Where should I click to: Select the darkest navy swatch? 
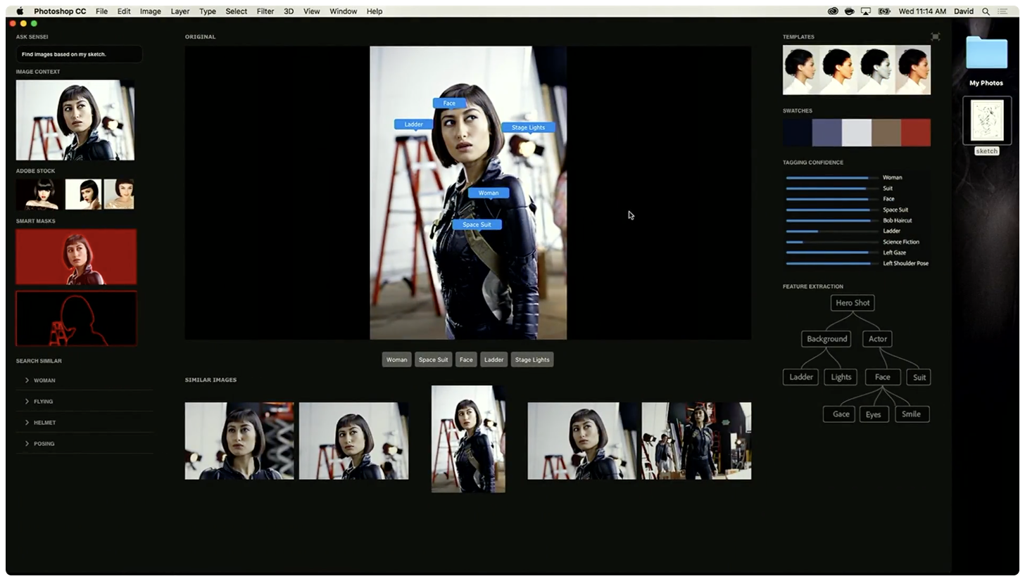(798, 132)
